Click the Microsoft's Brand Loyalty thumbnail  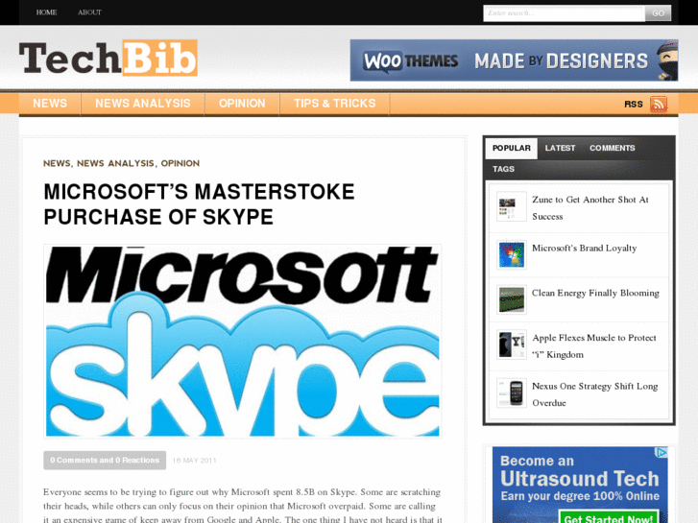click(x=512, y=254)
